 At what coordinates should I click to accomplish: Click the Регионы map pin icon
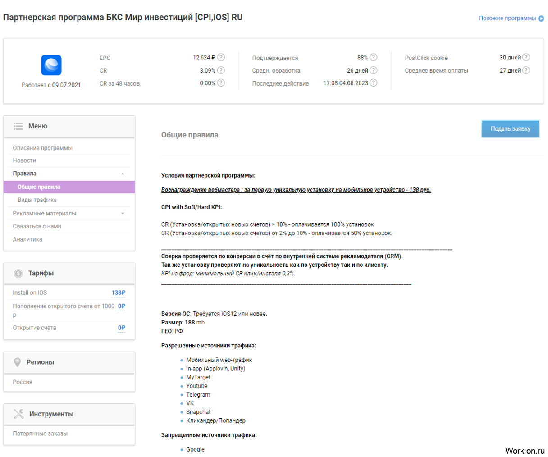coord(18,362)
